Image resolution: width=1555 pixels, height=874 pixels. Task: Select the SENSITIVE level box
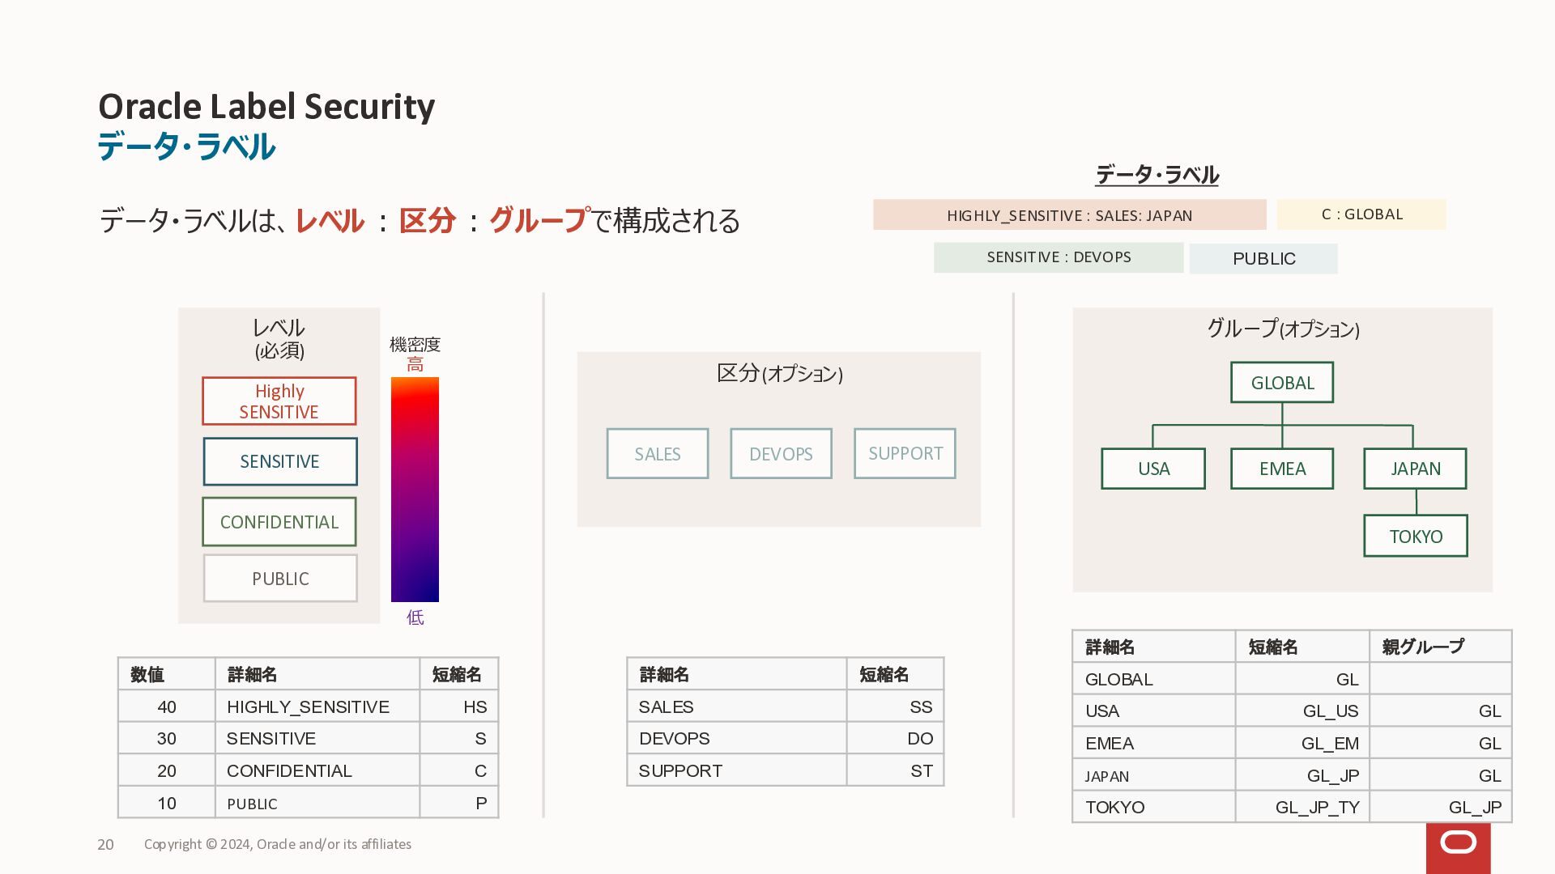[280, 461]
